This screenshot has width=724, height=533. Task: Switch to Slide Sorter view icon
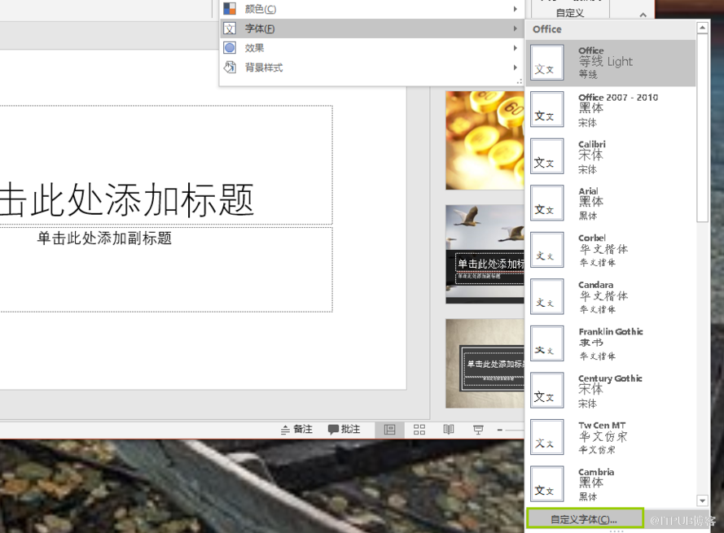pyautogui.click(x=419, y=430)
